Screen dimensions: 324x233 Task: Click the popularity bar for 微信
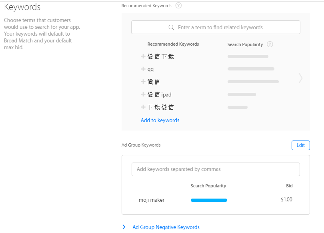tap(253, 82)
